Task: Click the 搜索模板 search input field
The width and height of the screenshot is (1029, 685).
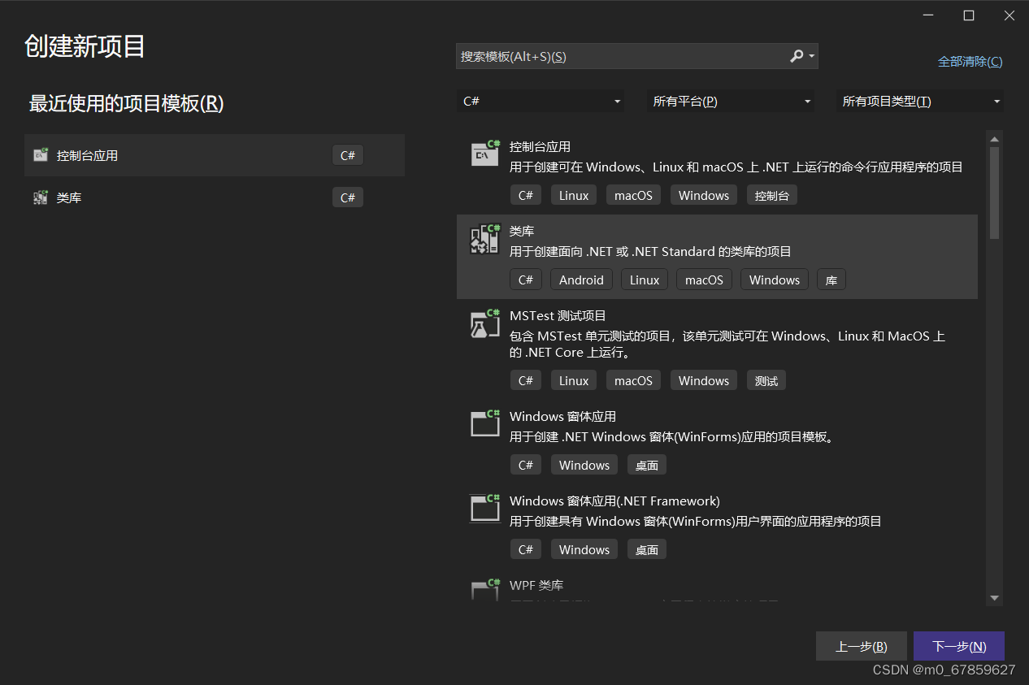Action: pyautogui.click(x=618, y=56)
